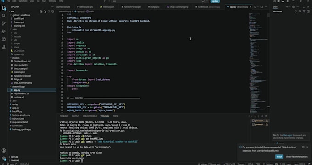Open the Search view in the activity bar
Image resolution: width=312 pixels, height=165 pixels.
tap(4, 16)
